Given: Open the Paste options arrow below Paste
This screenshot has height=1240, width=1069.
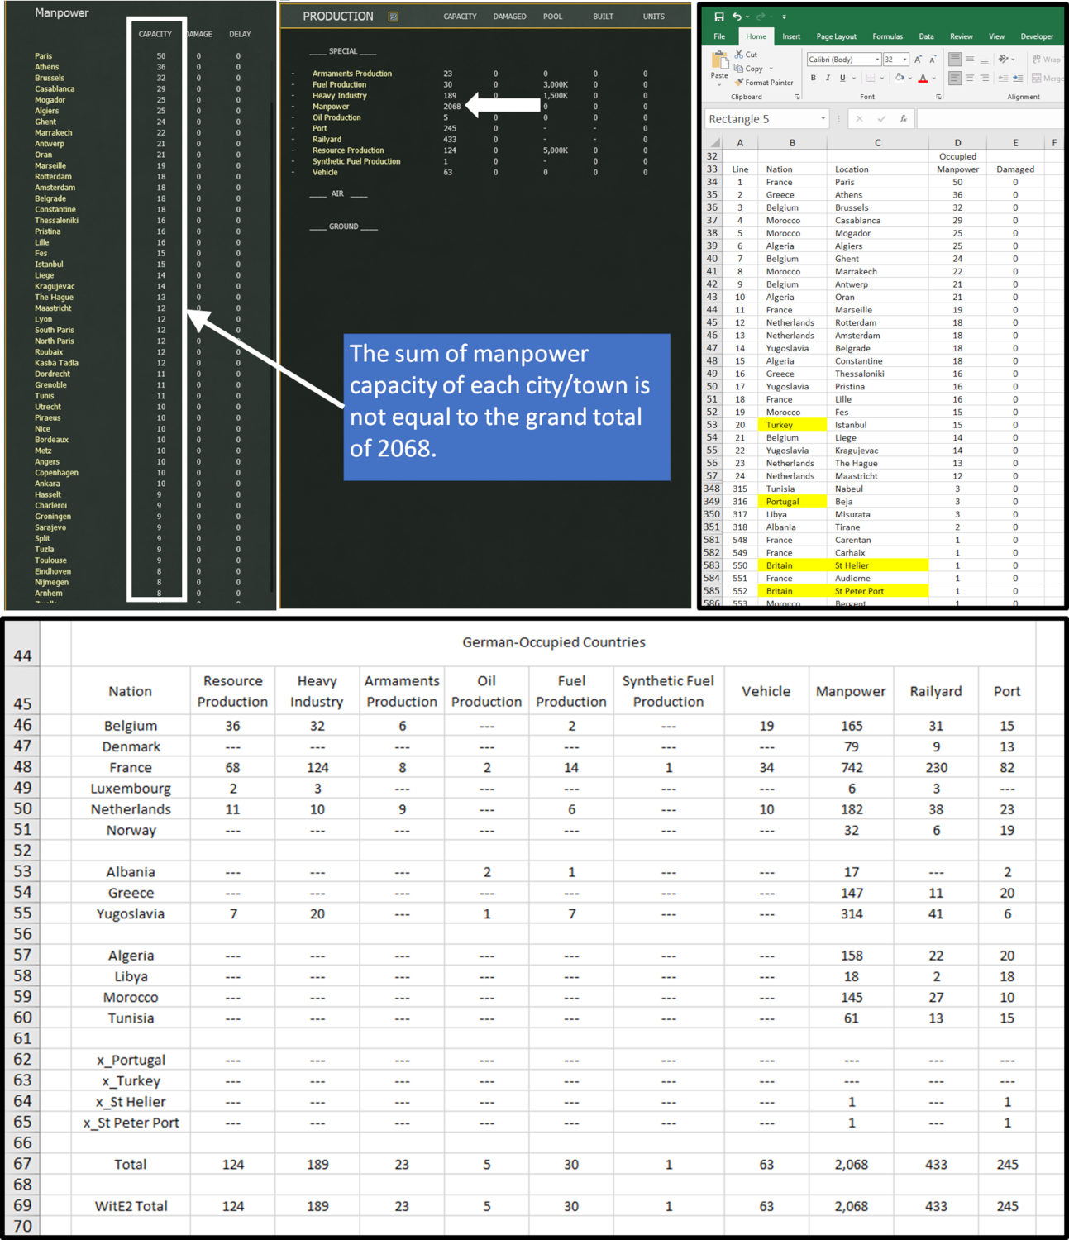Looking at the screenshot, I should click(719, 84).
